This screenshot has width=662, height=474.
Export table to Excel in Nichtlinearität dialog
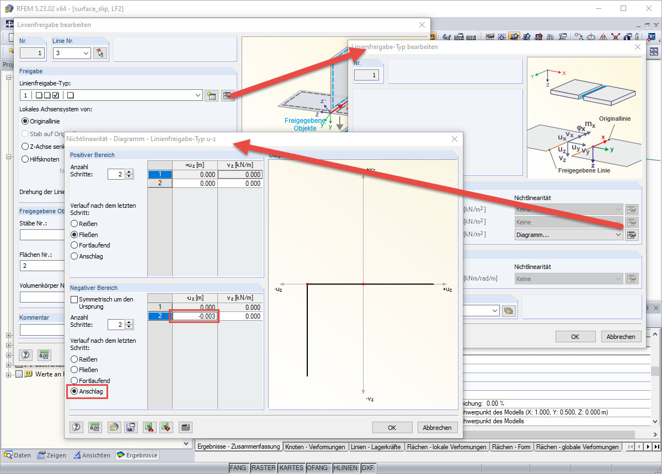tap(148, 427)
